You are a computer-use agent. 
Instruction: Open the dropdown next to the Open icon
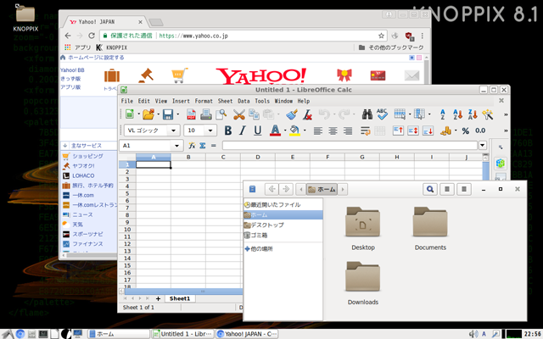(159, 114)
